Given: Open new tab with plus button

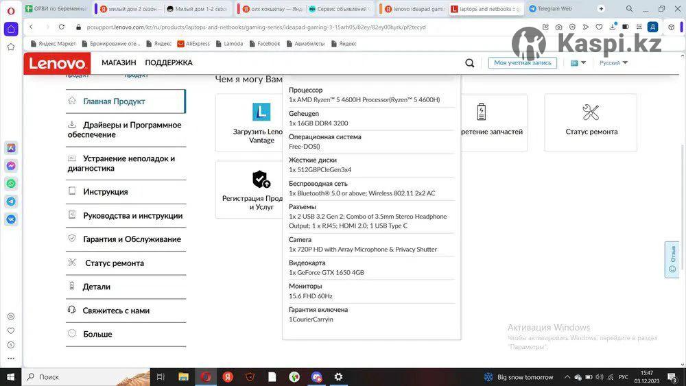Looking at the screenshot, I should pyautogui.click(x=601, y=9).
